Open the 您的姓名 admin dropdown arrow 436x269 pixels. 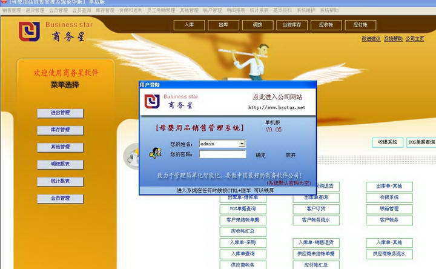242,144
